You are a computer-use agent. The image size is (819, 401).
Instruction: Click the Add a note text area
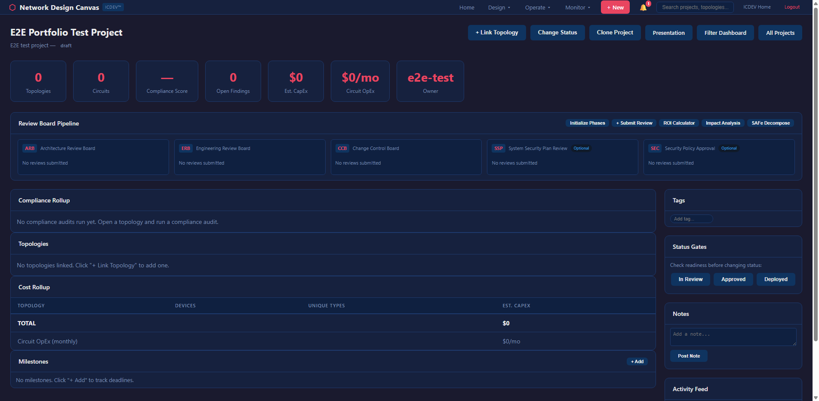pyautogui.click(x=733, y=337)
